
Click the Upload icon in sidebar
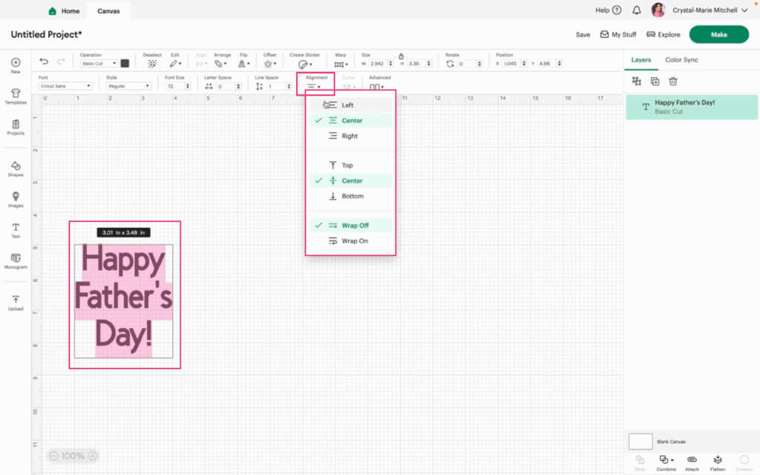pos(16,301)
